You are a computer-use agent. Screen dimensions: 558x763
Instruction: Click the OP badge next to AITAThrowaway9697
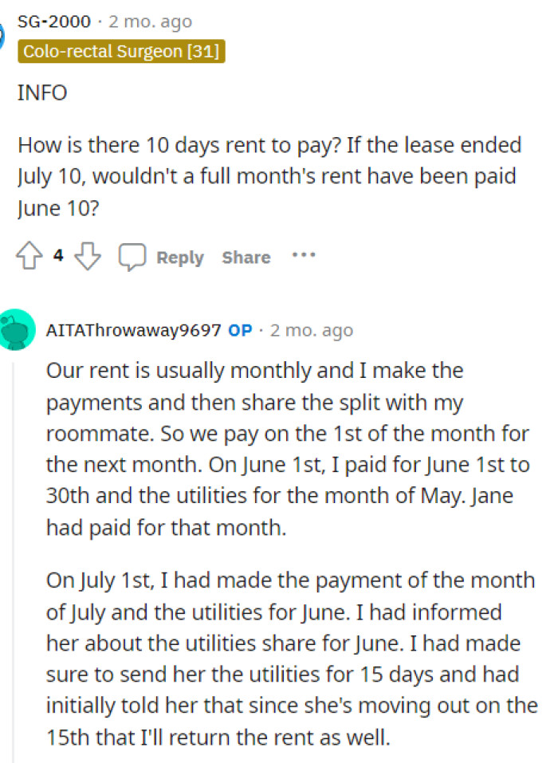[239, 330]
